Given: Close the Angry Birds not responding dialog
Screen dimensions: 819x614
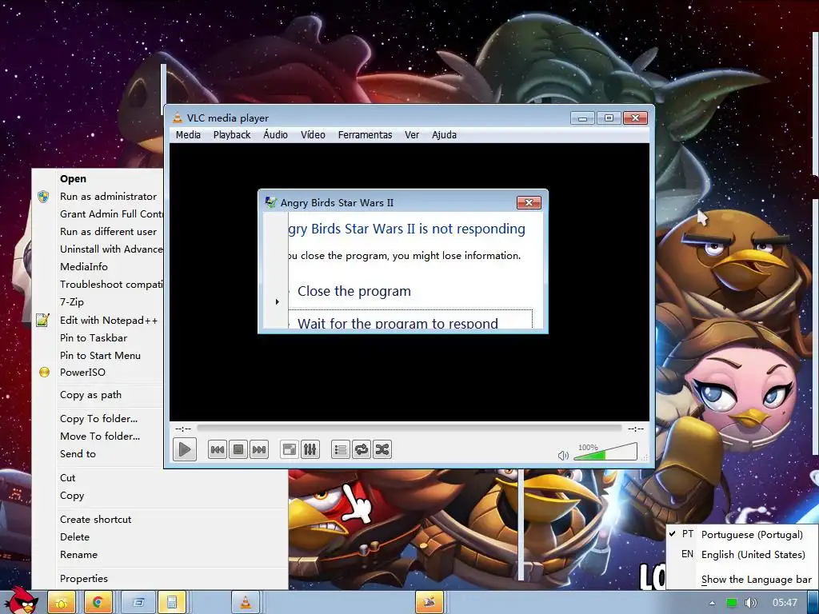Looking at the screenshot, I should click(529, 202).
